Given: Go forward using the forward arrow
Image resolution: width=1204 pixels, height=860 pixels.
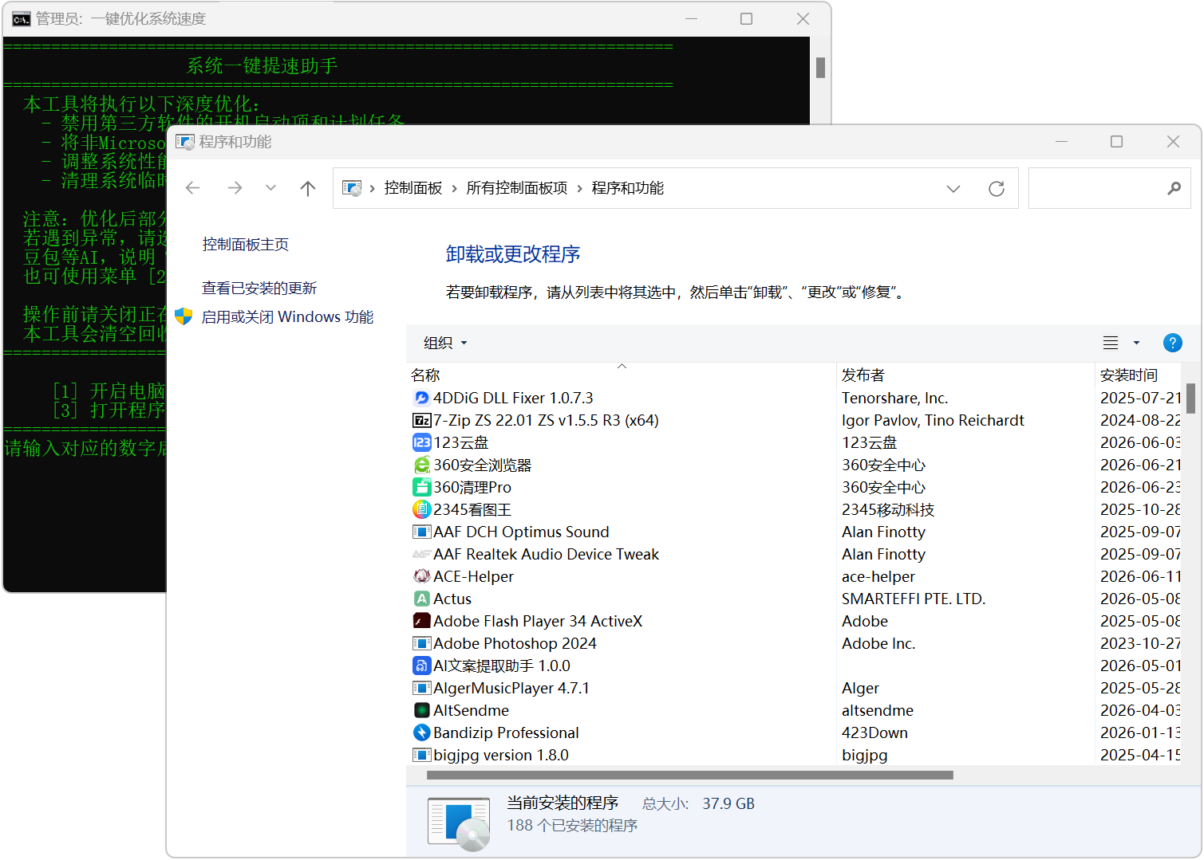Looking at the screenshot, I should [235, 188].
